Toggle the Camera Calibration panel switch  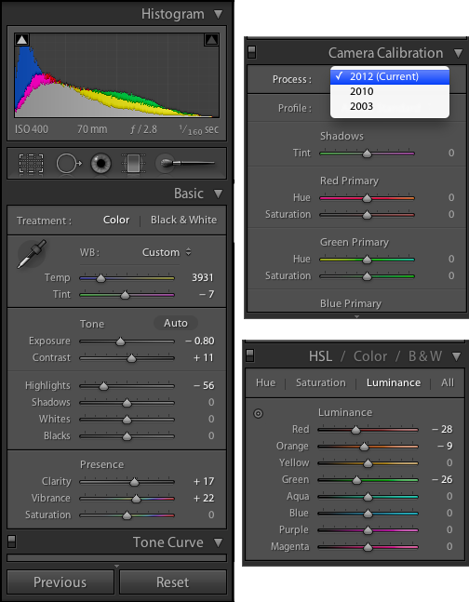tap(251, 52)
